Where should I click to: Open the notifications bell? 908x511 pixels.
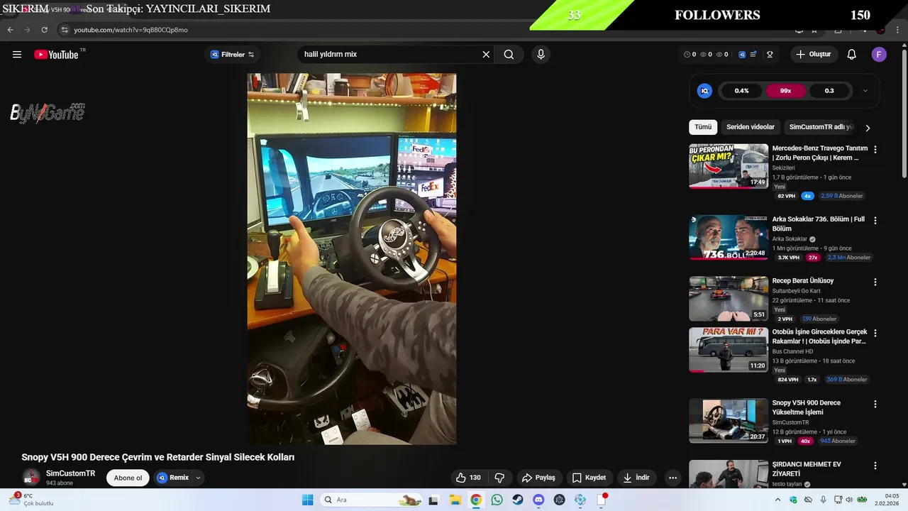852,55
